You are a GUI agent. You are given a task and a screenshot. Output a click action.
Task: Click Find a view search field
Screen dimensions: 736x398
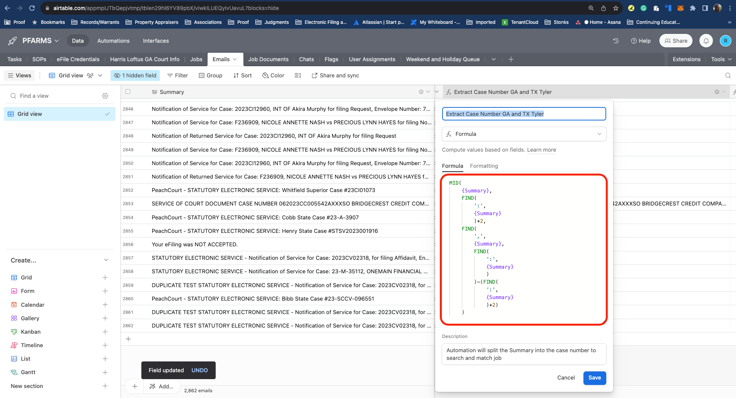(x=53, y=96)
